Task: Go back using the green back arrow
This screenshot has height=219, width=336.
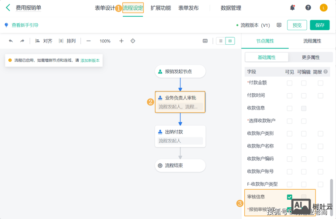Action: pos(8,7)
